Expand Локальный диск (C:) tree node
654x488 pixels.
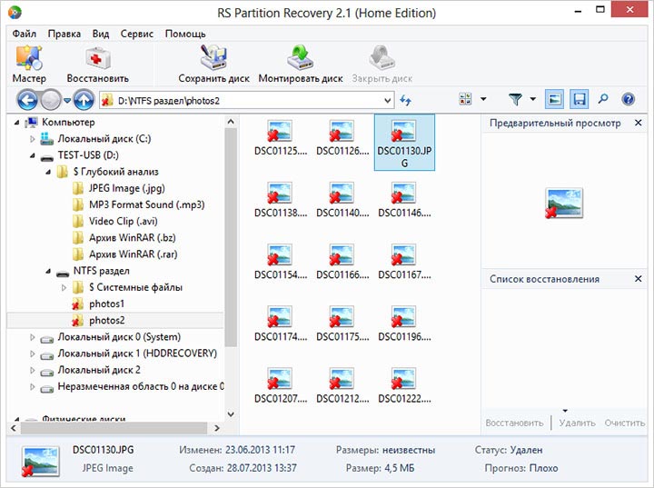(34, 139)
